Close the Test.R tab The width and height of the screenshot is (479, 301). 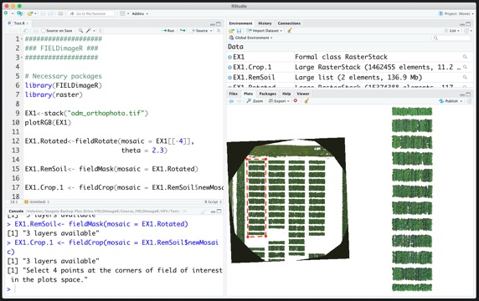click(x=28, y=23)
